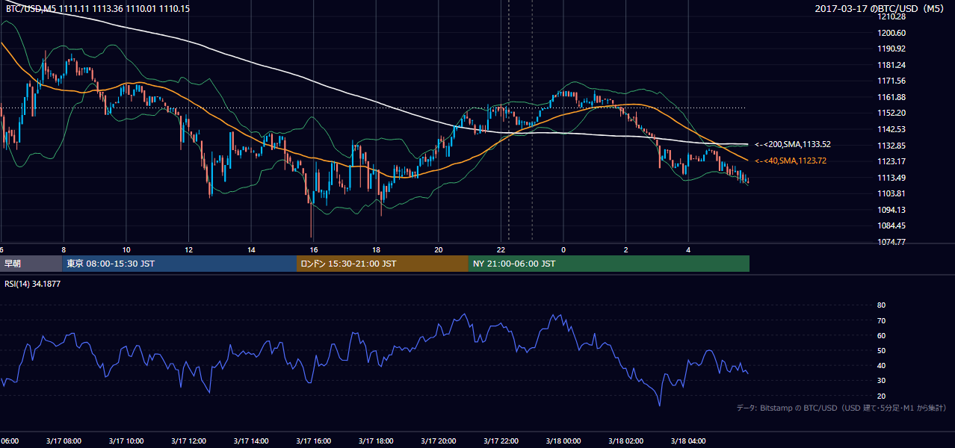
Task: Click the 3/17 22:00 date label
Action: [501, 441]
